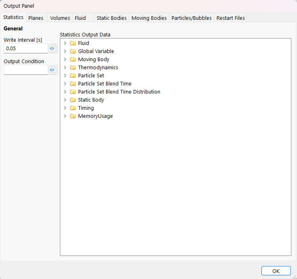Expand the Global Variable tree node
The image size is (297, 279).
point(65,51)
